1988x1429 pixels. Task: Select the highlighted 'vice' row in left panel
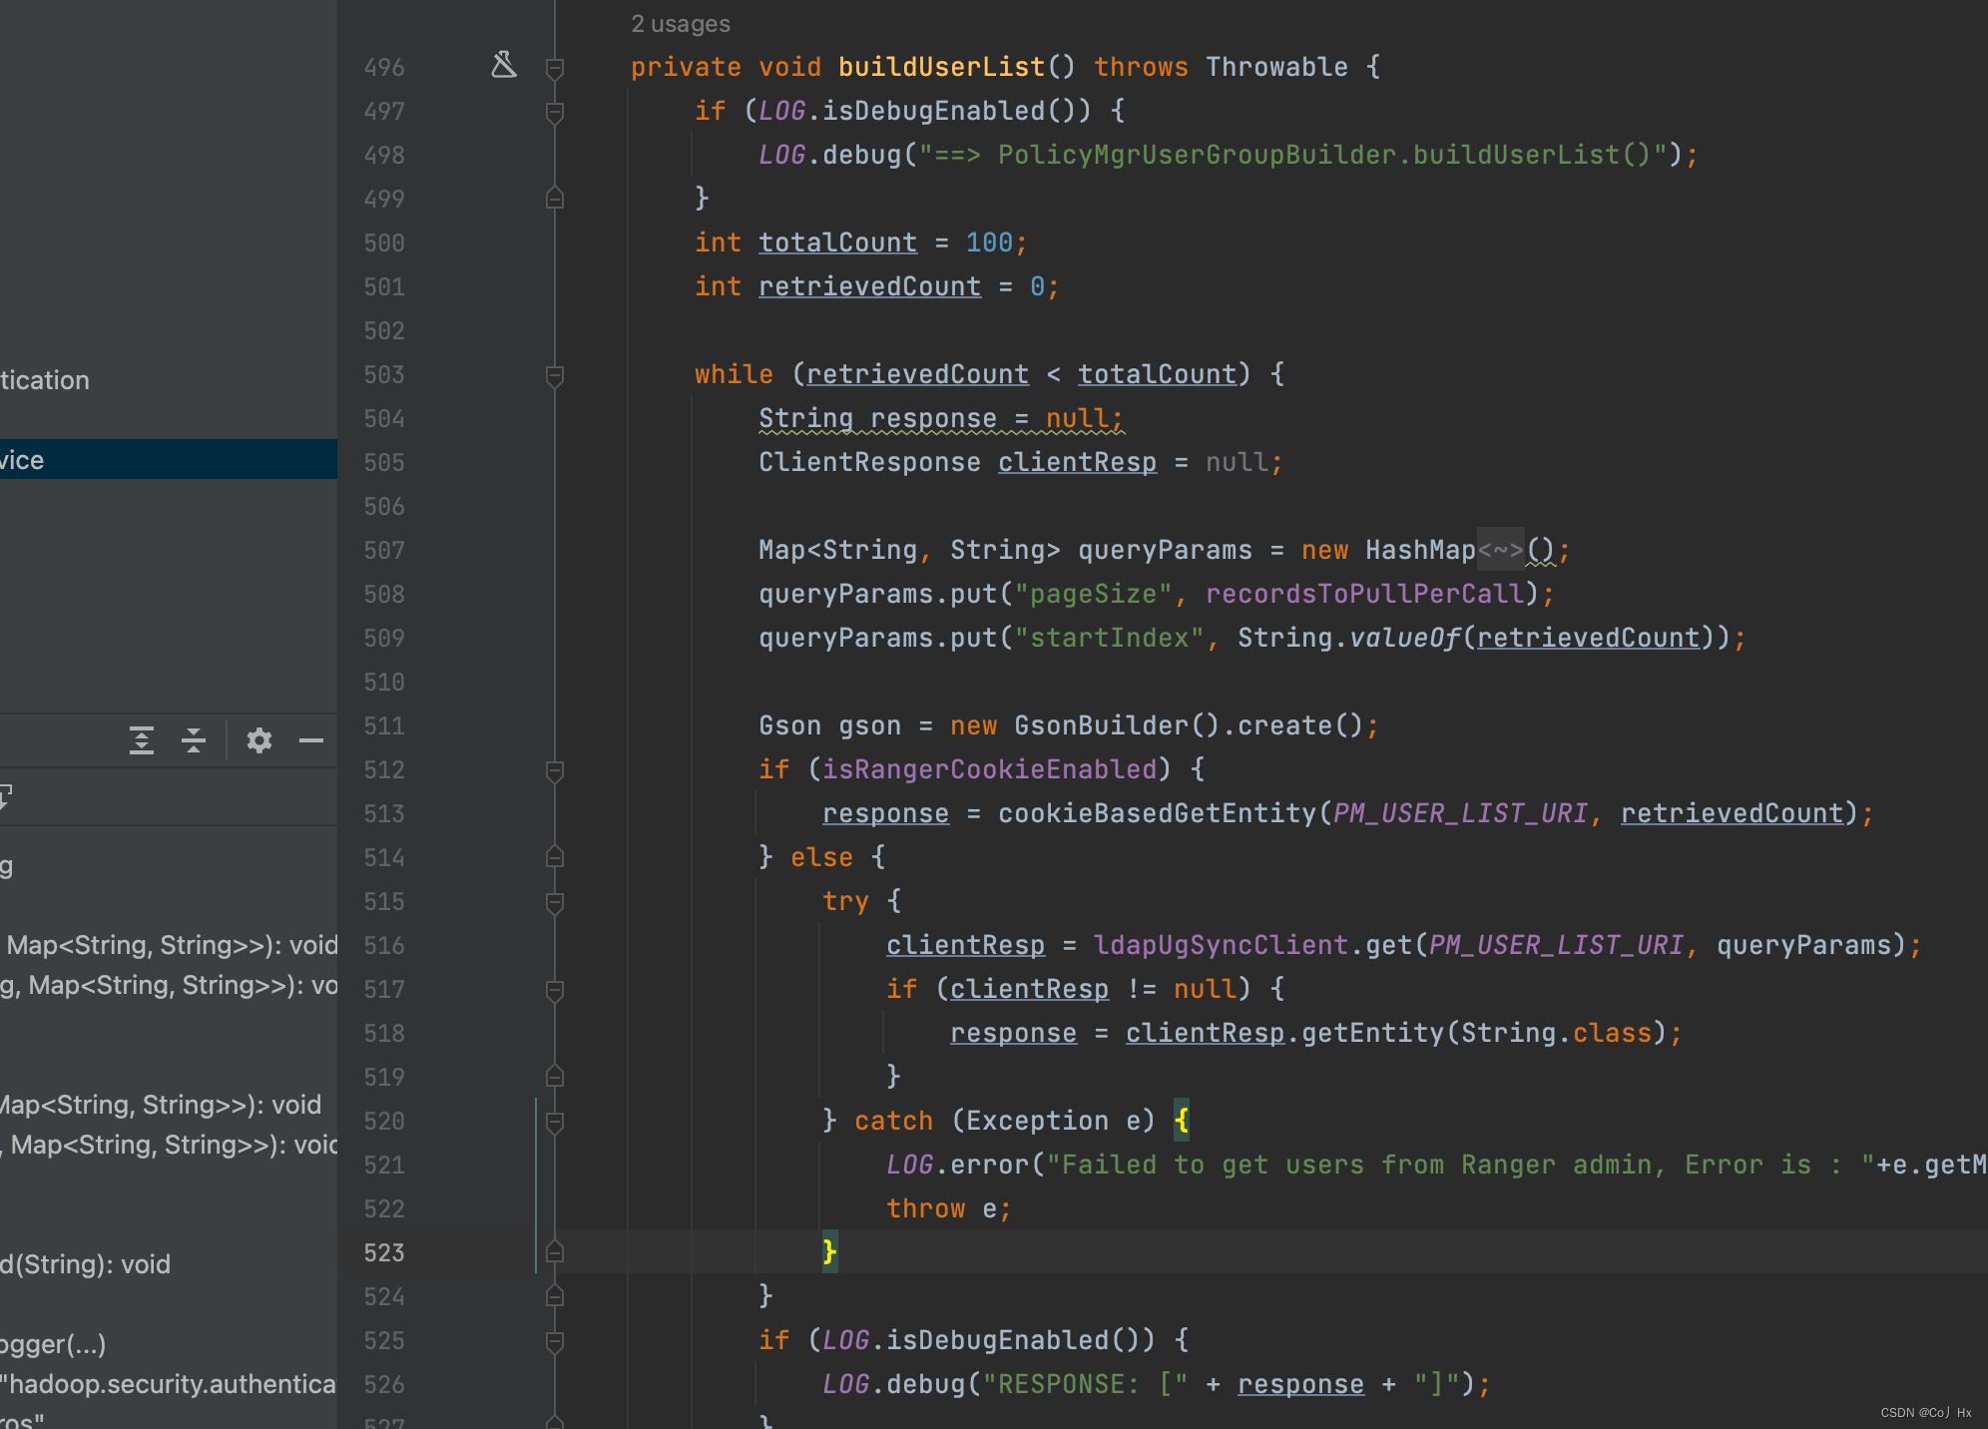pyautogui.click(x=169, y=459)
